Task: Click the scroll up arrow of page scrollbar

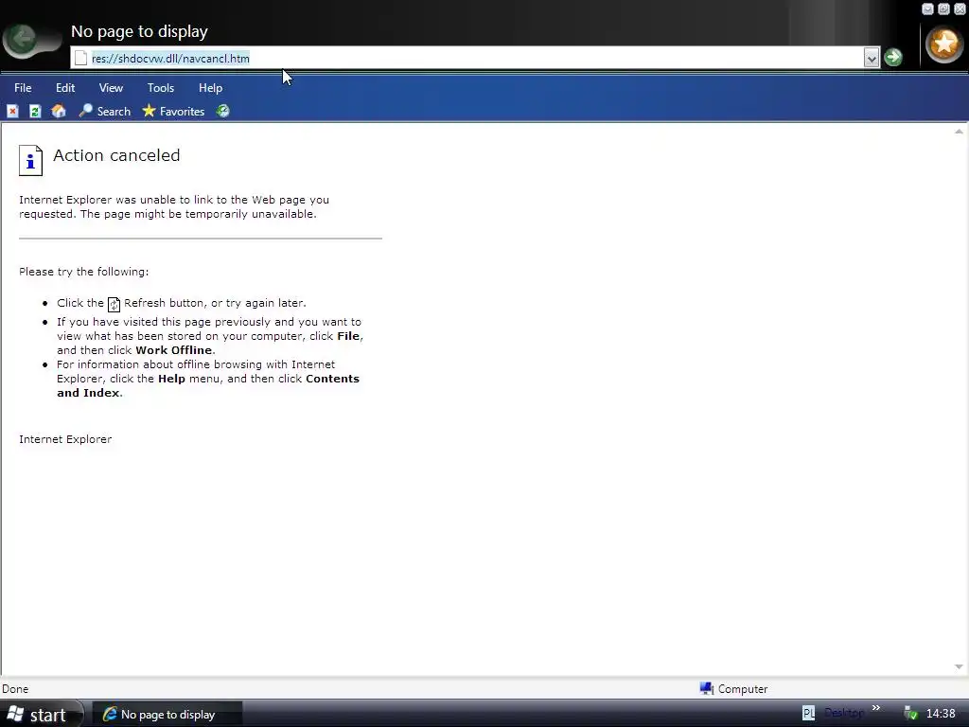Action: (960, 131)
